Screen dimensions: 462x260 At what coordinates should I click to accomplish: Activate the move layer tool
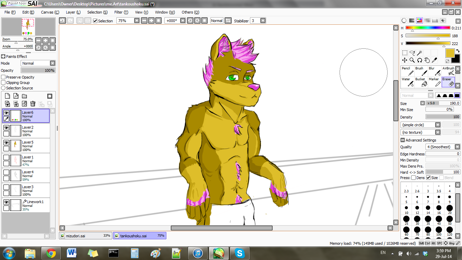(405, 60)
